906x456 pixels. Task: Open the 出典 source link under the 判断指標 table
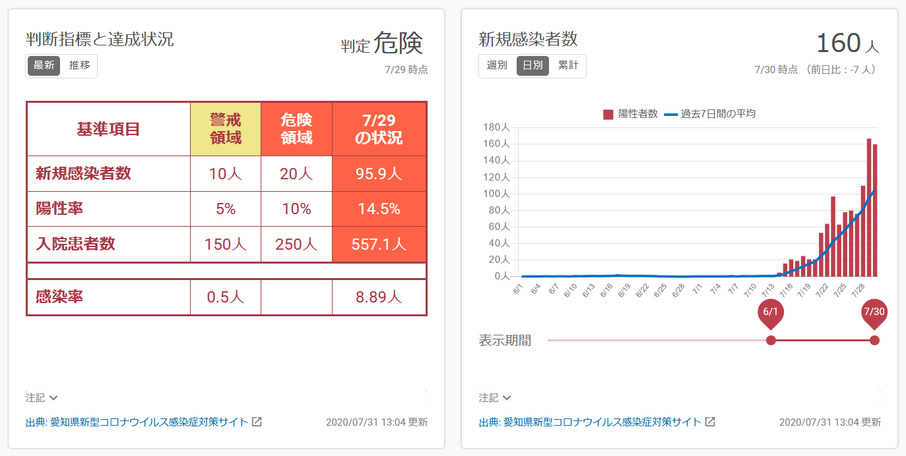click(137, 422)
